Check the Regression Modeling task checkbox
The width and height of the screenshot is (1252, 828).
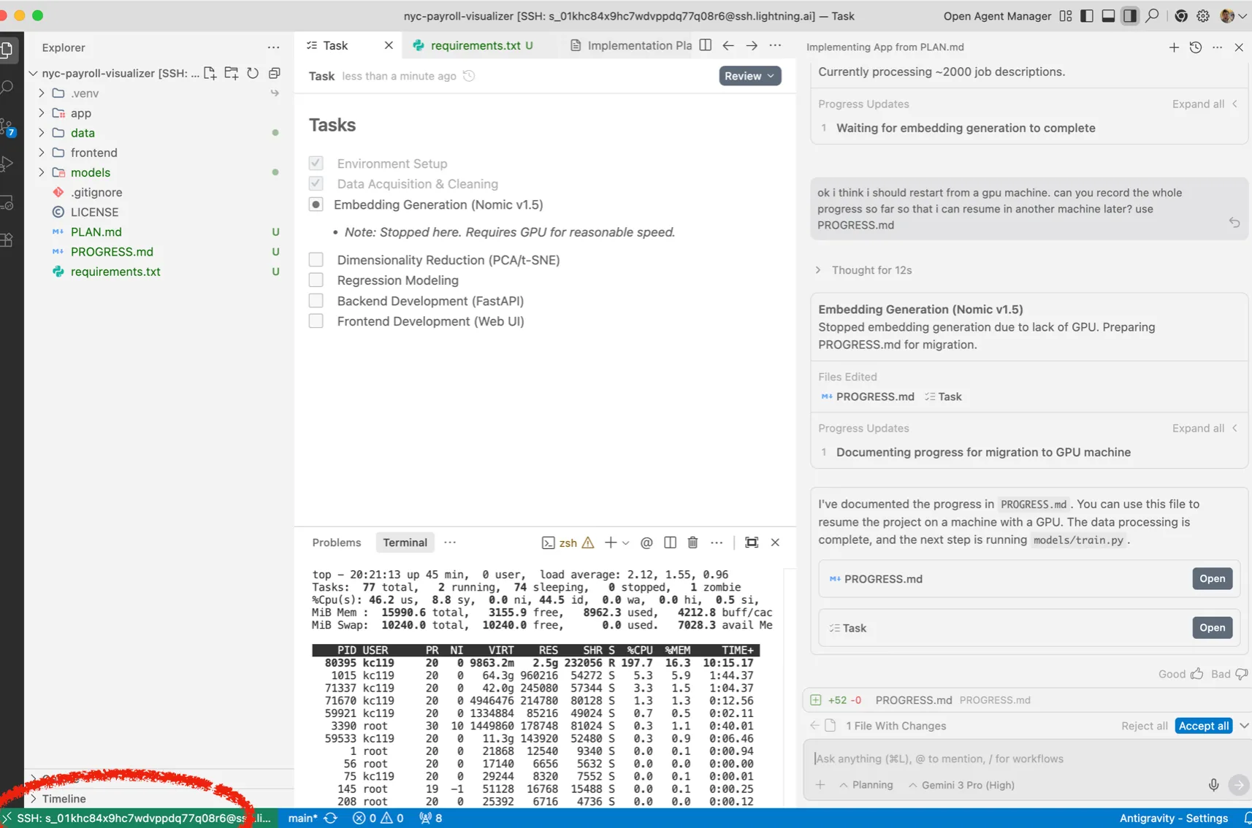click(x=316, y=280)
